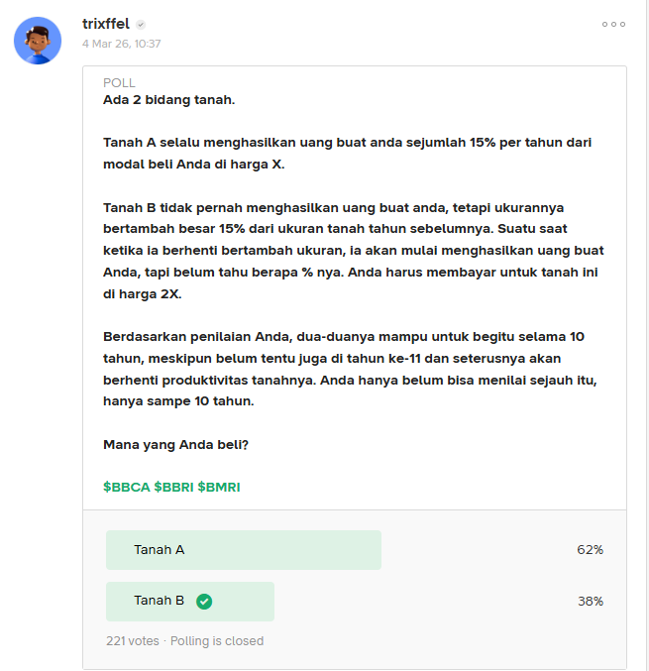Open the trixffel username link
Screen dimensions: 649x671
(x=106, y=23)
